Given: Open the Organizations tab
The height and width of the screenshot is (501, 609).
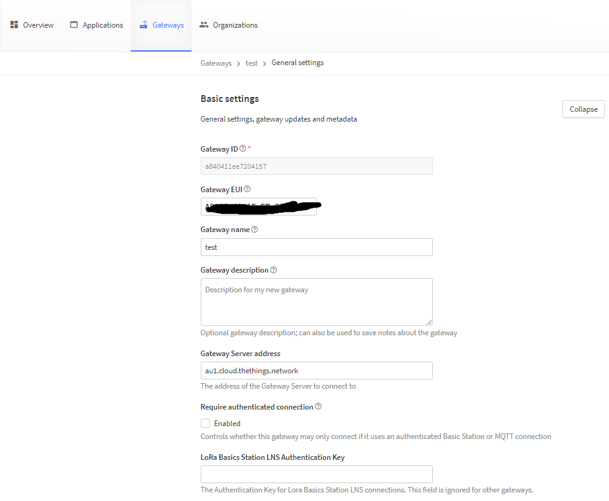Looking at the screenshot, I should pyautogui.click(x=228, y=25).
